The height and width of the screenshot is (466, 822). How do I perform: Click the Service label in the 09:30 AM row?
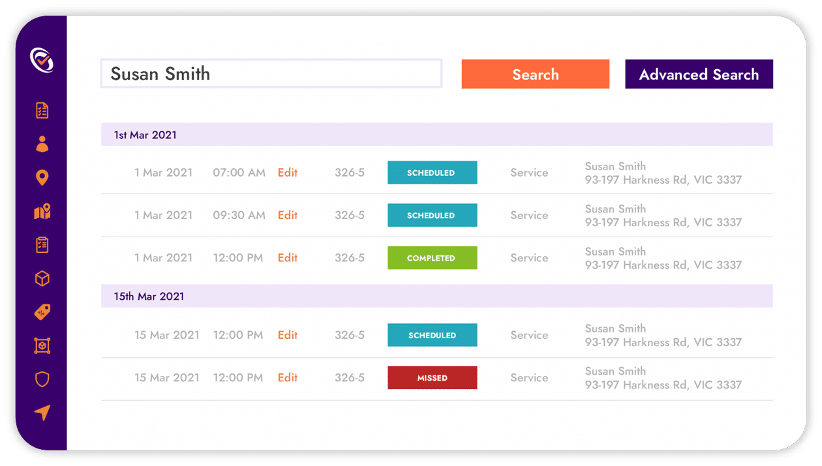[x=529, y=215]
